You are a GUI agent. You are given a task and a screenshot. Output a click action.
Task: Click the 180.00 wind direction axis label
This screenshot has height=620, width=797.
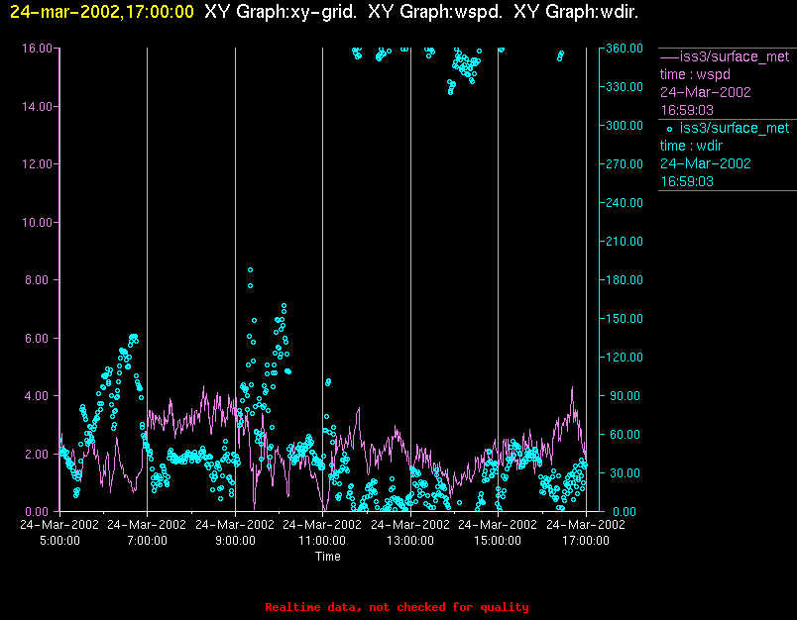(x=625, y=279)
